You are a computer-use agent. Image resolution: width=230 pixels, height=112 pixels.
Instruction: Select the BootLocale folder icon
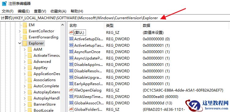[x=30, y=110]
